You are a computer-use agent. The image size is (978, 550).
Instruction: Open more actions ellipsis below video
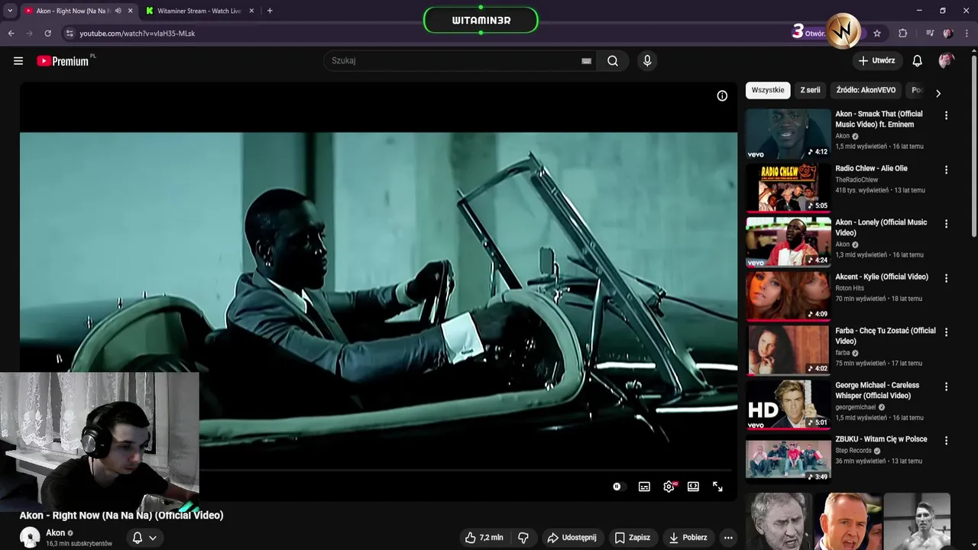tap(728, 538)
